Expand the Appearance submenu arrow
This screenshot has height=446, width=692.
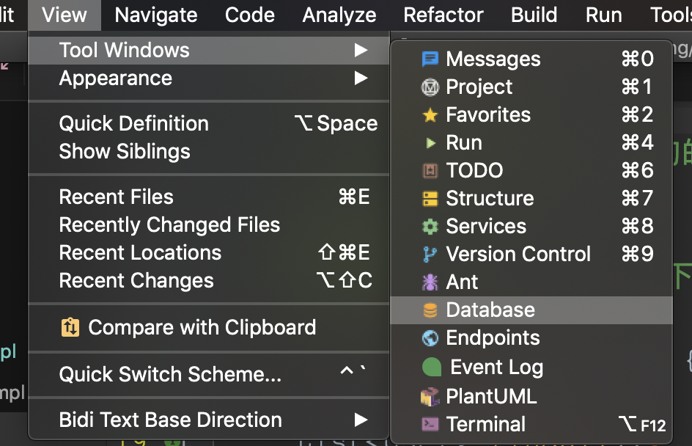(361, 78)
